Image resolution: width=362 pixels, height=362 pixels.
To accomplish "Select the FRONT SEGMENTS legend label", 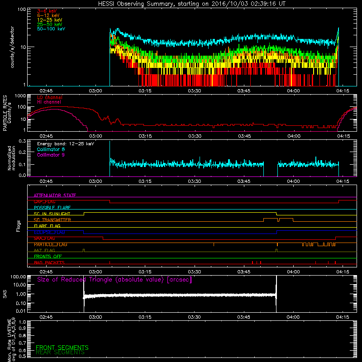I will pyautogui.click(x=62, y=348).
